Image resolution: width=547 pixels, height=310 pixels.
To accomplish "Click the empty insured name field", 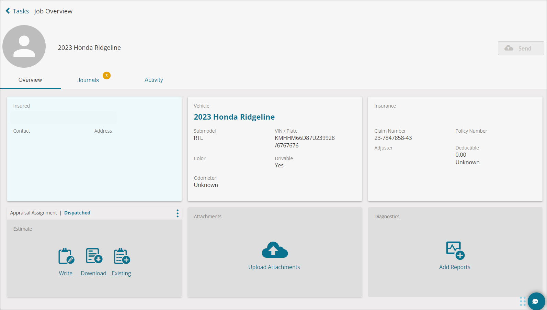I will pyautogui.click(x=64, y=118).
